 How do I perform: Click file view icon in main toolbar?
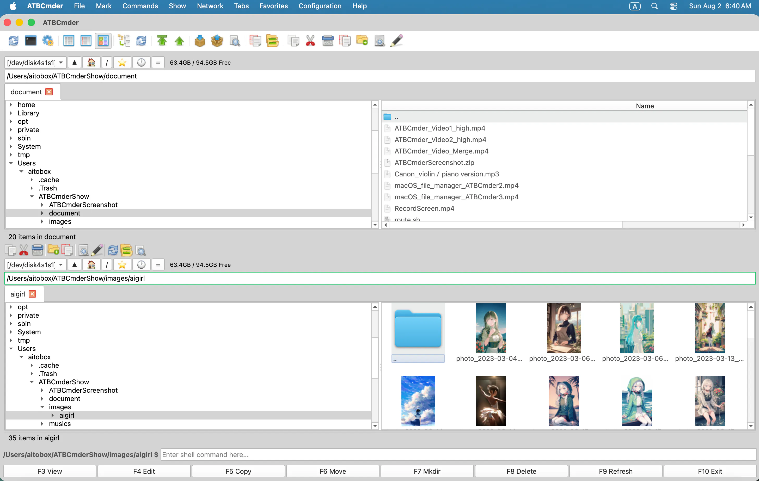[379, 41]
